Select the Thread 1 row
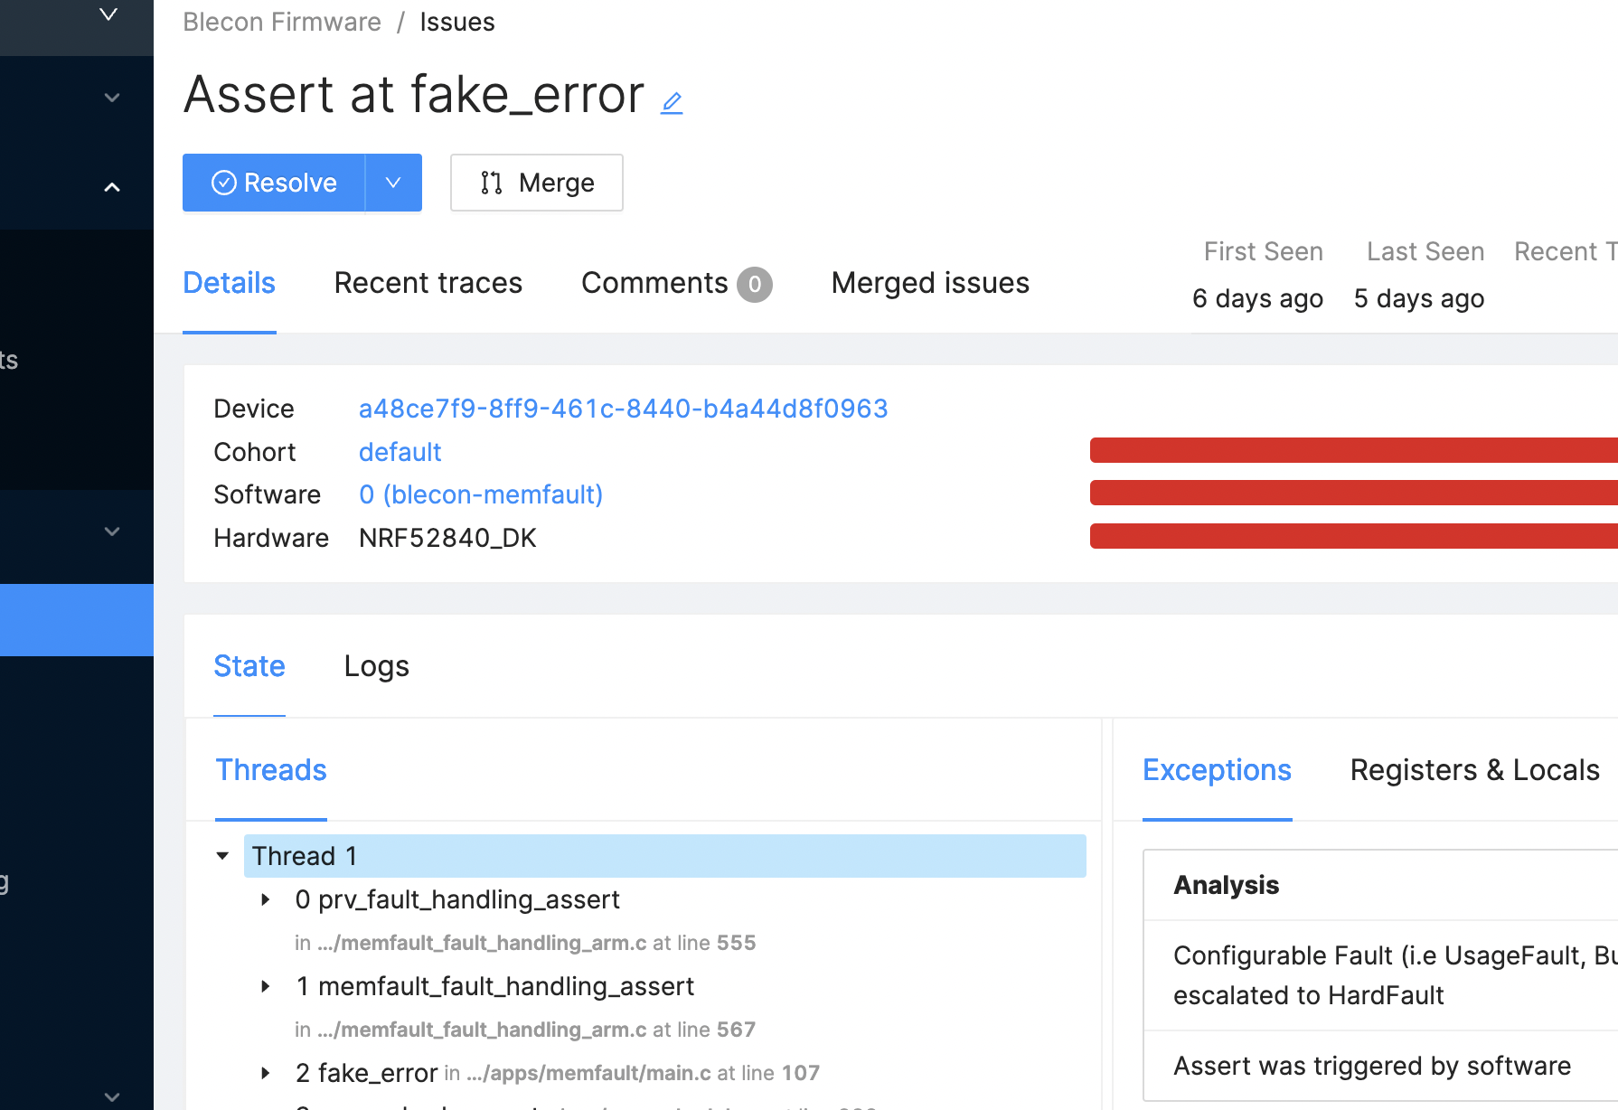The height and width of the screenshot is (1110, 1618). tap(664, 856)
